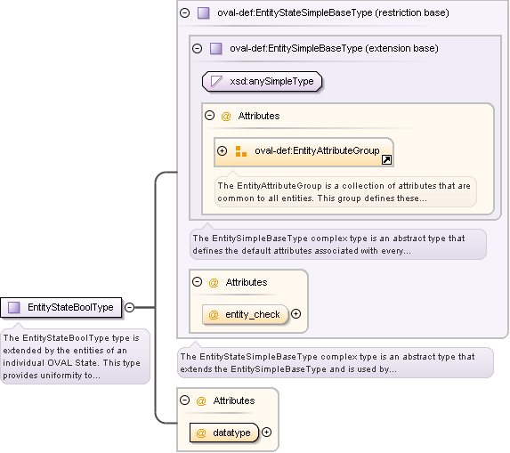510x453 pixels.
Task: Collapse the EntitySimpleBaseType extension base section
Action: click(x=197, y=48)
